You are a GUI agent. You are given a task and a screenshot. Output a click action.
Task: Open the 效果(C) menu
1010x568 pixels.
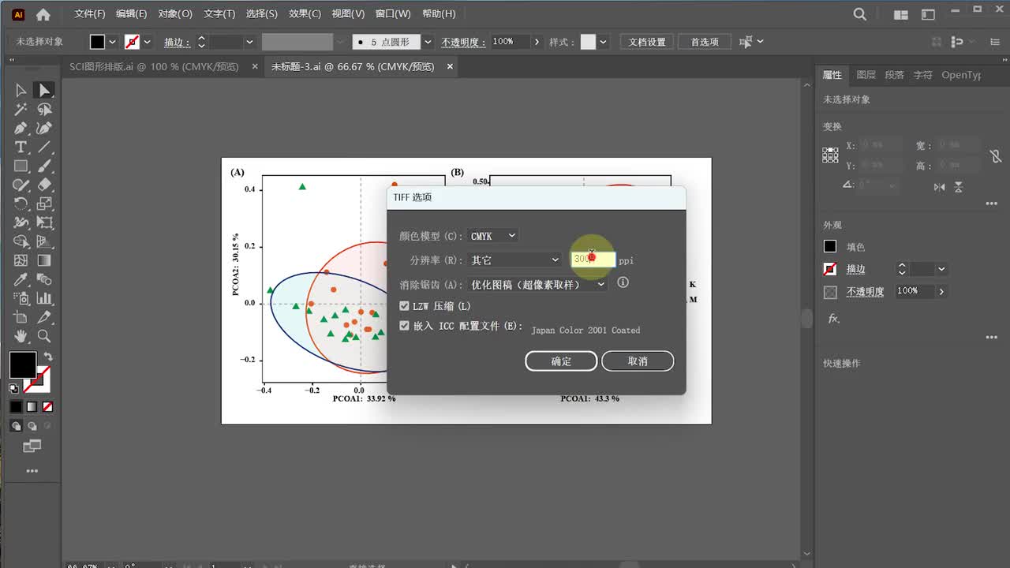305,14
